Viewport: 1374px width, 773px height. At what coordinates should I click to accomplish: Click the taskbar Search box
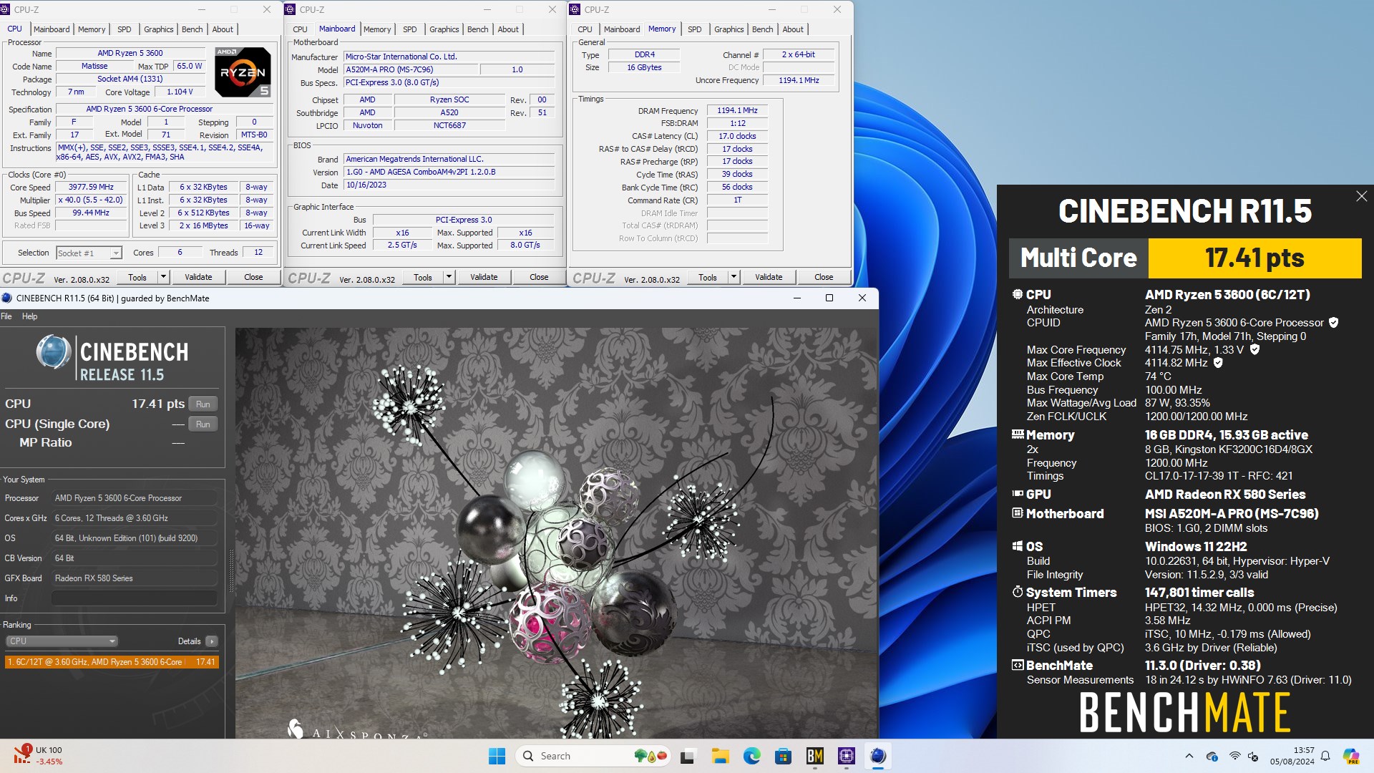coord(594,756)
